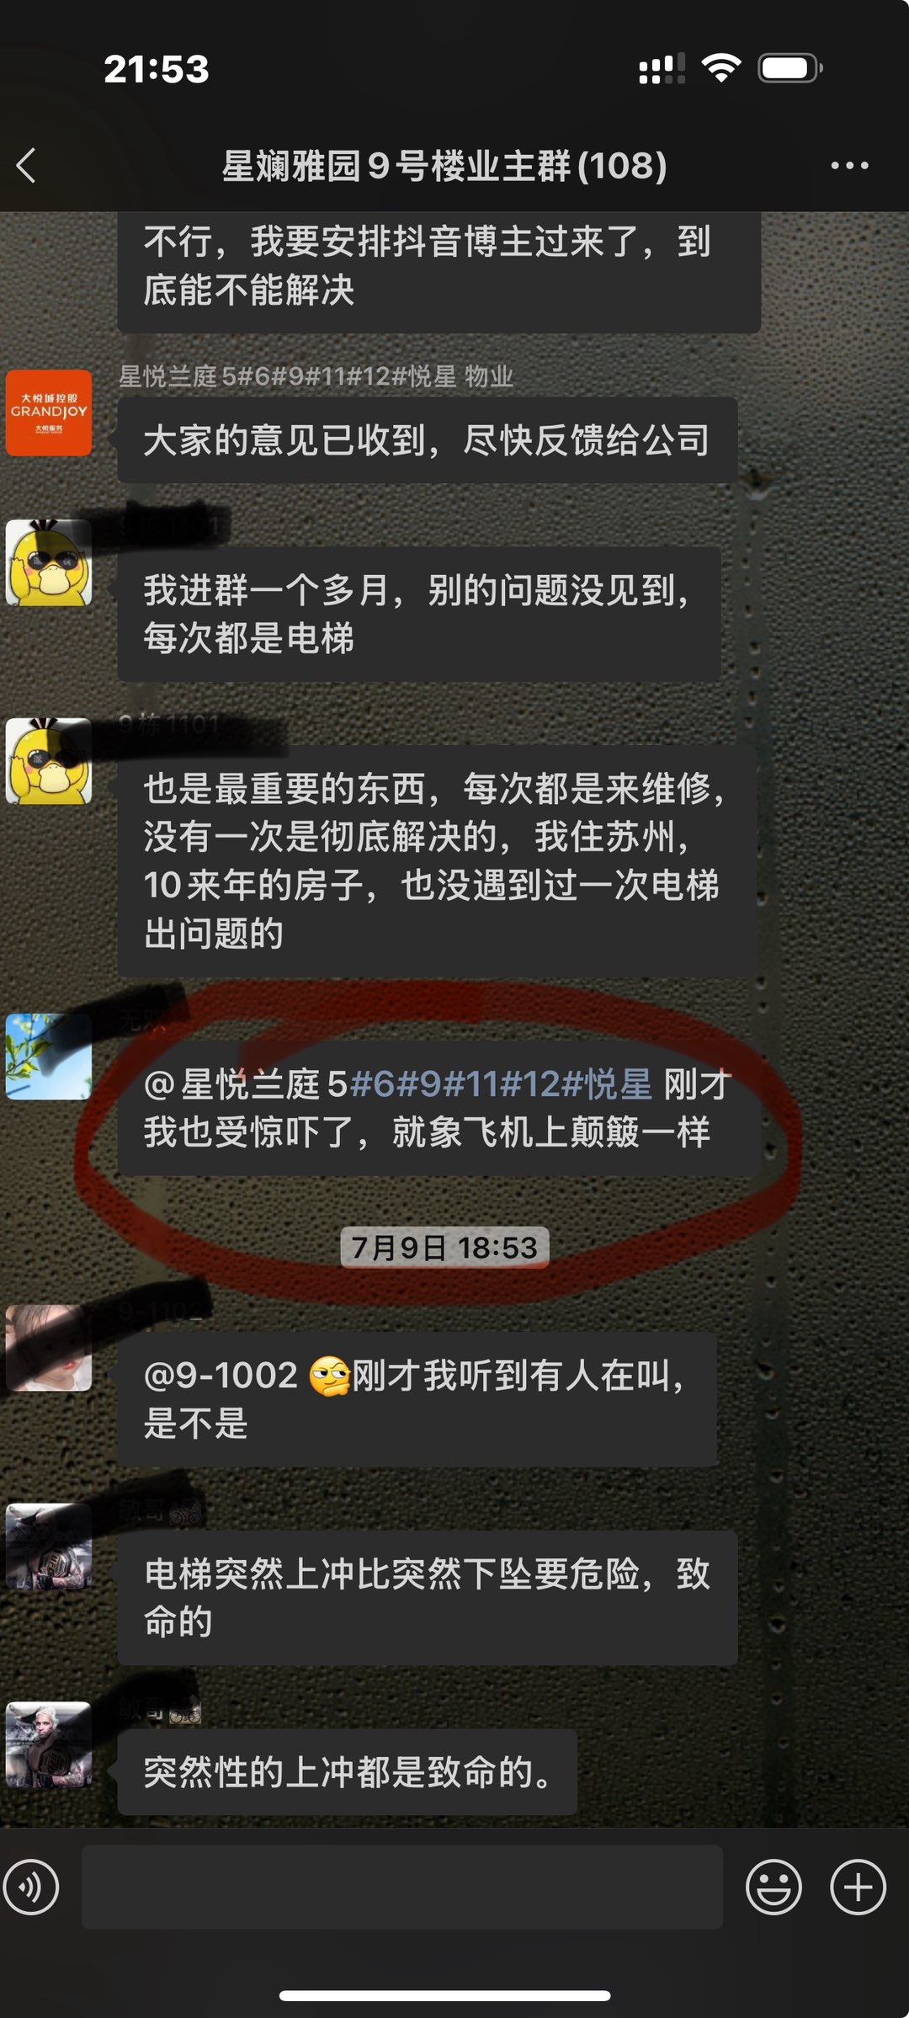
Task: Tap the warrior avatar beside 电梯突然上冲 message
Action: (x=49, y=1546)
